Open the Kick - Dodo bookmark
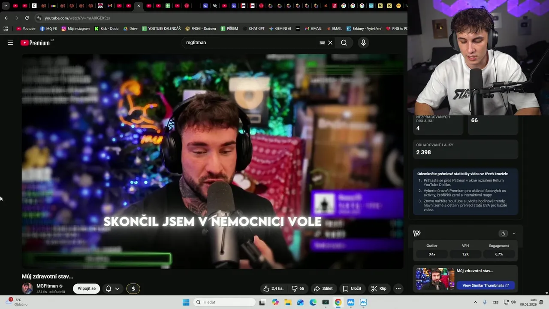This screenshot has width=549, height=309. coord(106,29)
